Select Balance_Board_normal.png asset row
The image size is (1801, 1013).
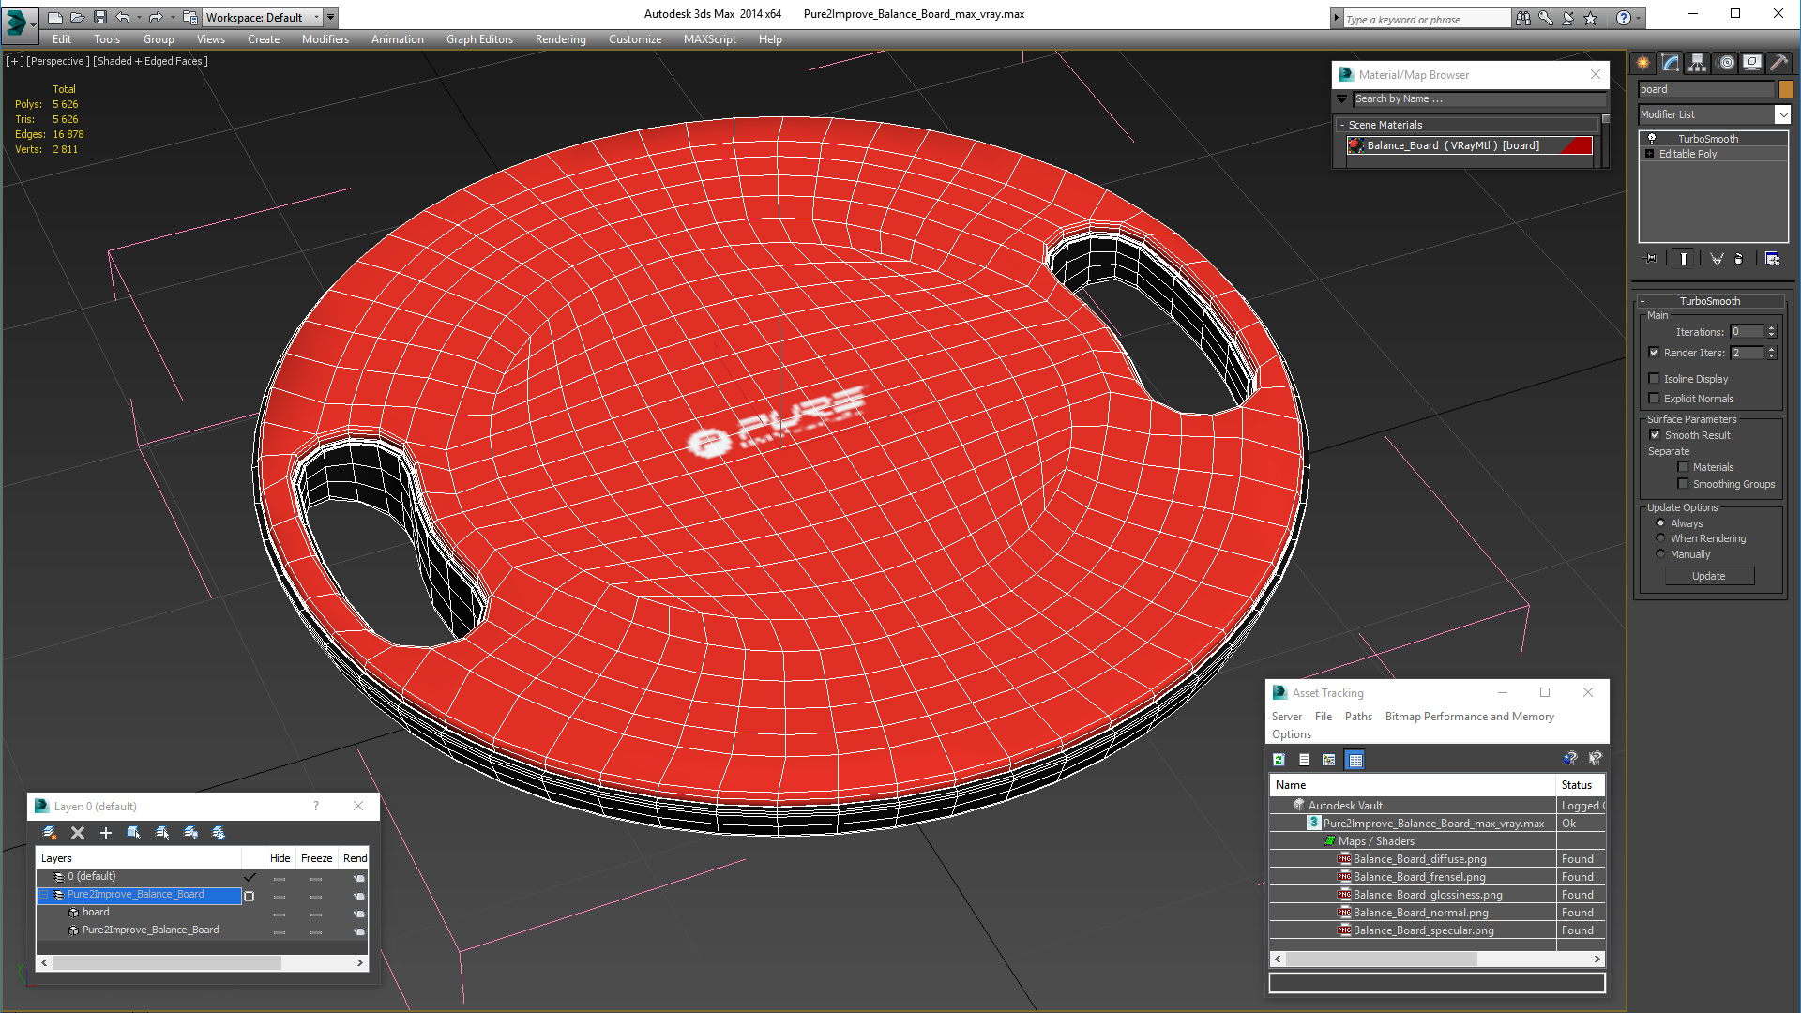pyautogui.click(x=1436, y=913)
